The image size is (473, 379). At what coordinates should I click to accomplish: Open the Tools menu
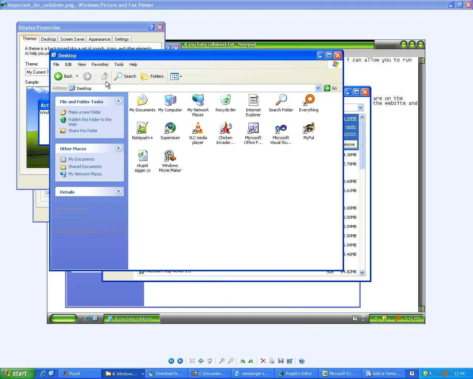[119, 64]
